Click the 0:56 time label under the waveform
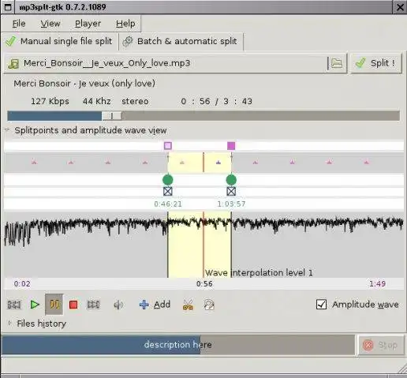 [204, 284]
